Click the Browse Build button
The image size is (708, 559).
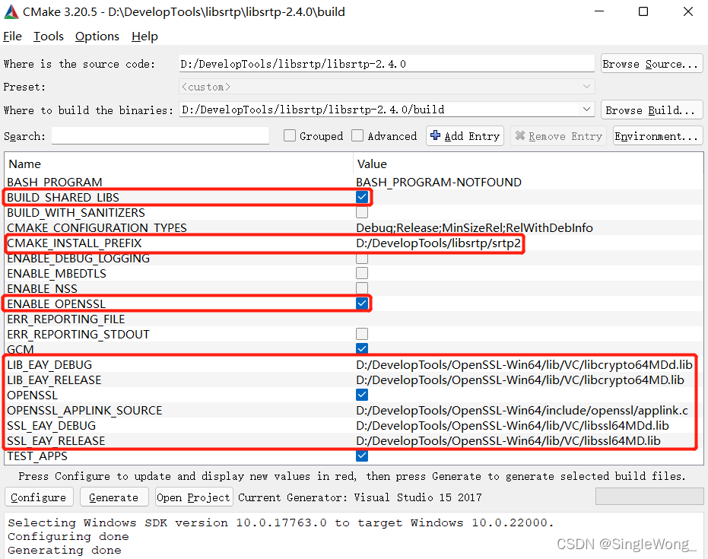(x=652, y=110)
